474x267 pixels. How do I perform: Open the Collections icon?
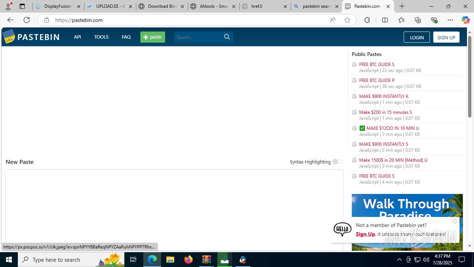pos(418,20)
